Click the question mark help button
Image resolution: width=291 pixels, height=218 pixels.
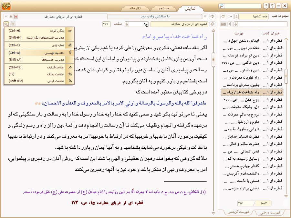(x=272, y=6)
